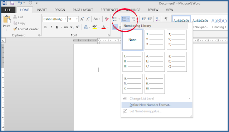Click the Copy icon
This screenshot has height=132, width=229.
(15, 23)
